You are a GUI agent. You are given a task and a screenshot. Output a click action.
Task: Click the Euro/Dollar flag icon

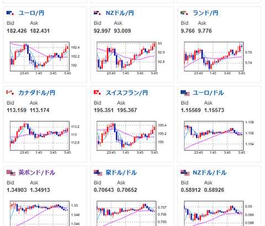pos(185,93)
